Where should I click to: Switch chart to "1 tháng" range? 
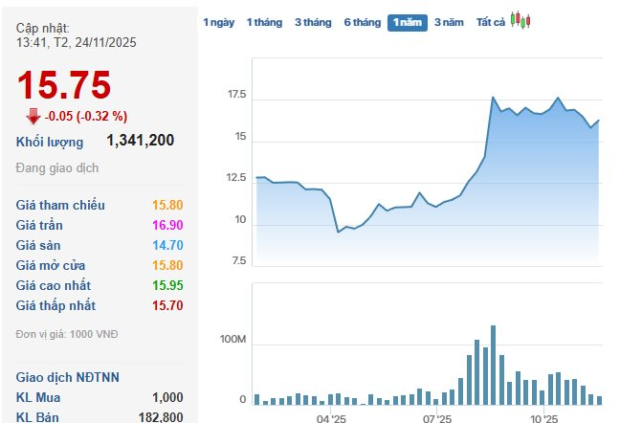coord(263,22)
